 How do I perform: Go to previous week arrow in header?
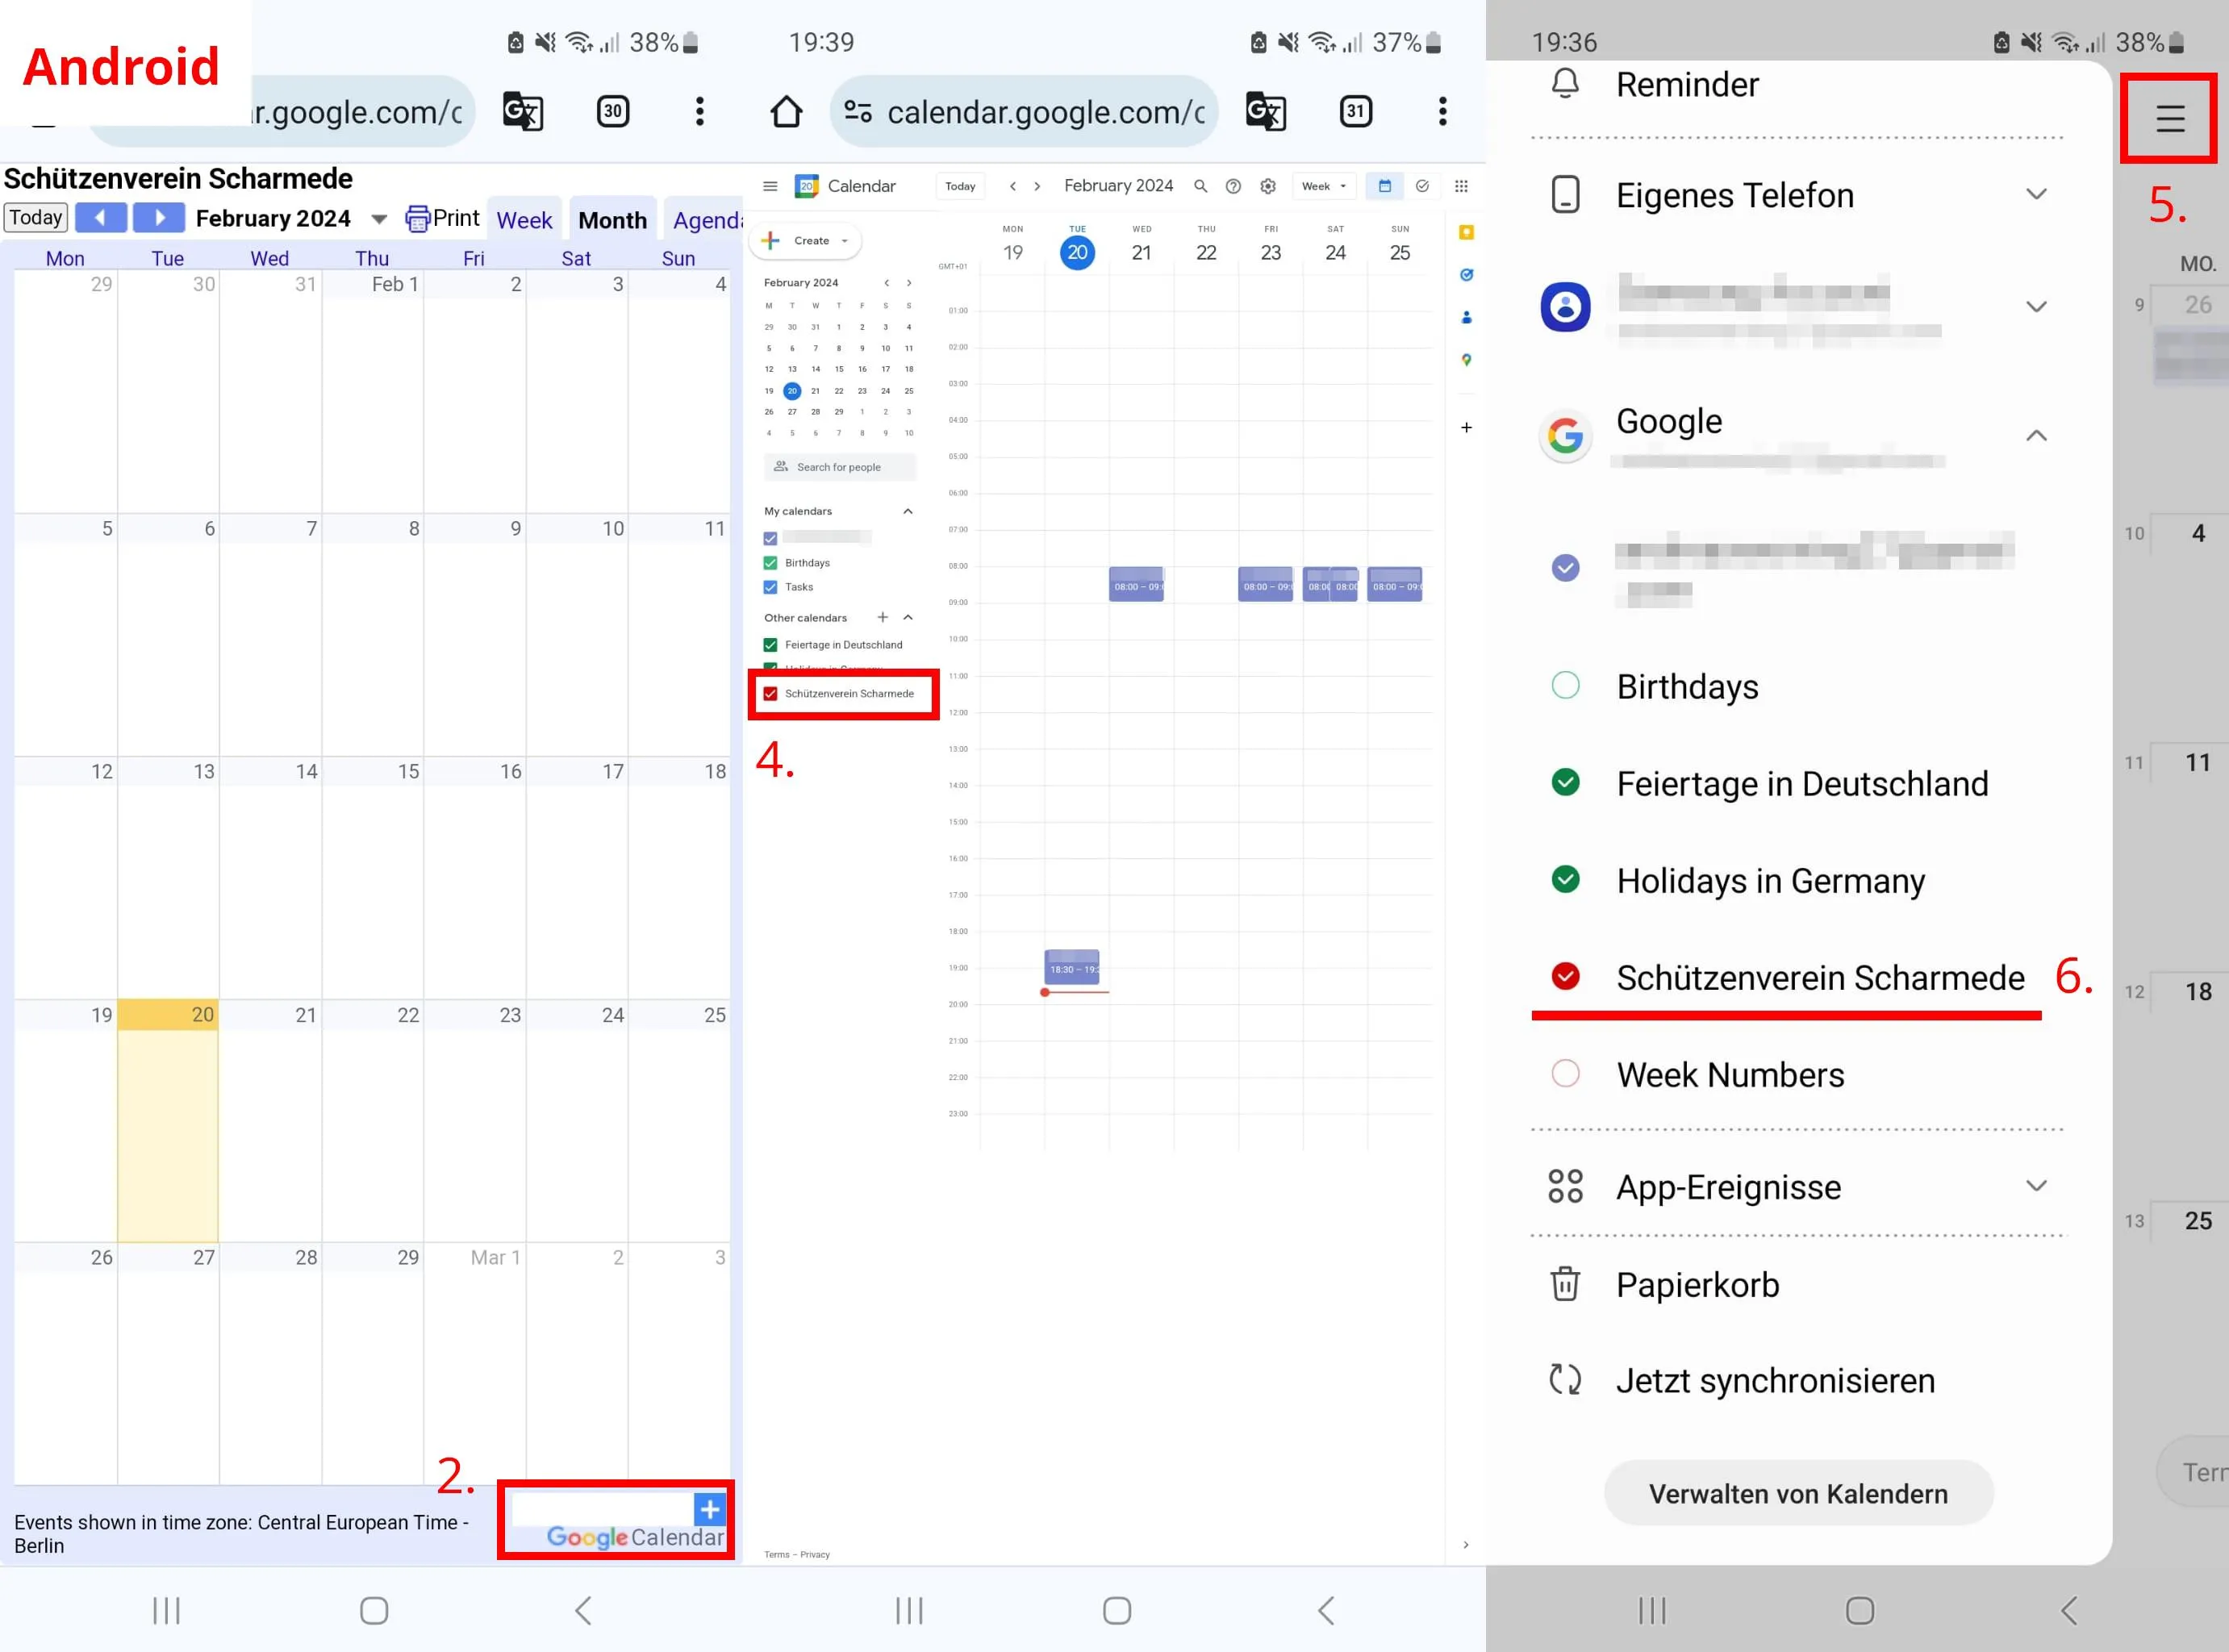tap(1012, 186)
